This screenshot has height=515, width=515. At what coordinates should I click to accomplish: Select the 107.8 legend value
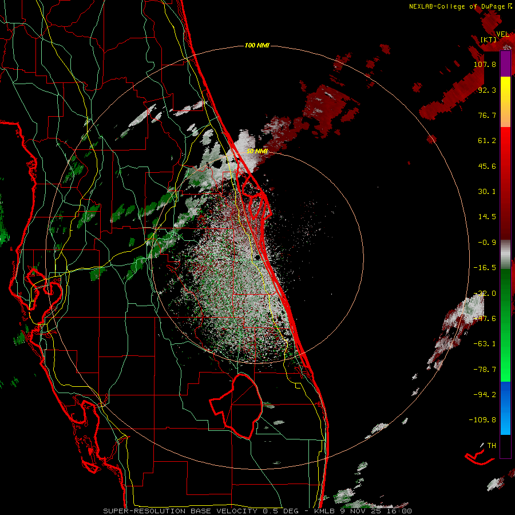click(485, 64)
